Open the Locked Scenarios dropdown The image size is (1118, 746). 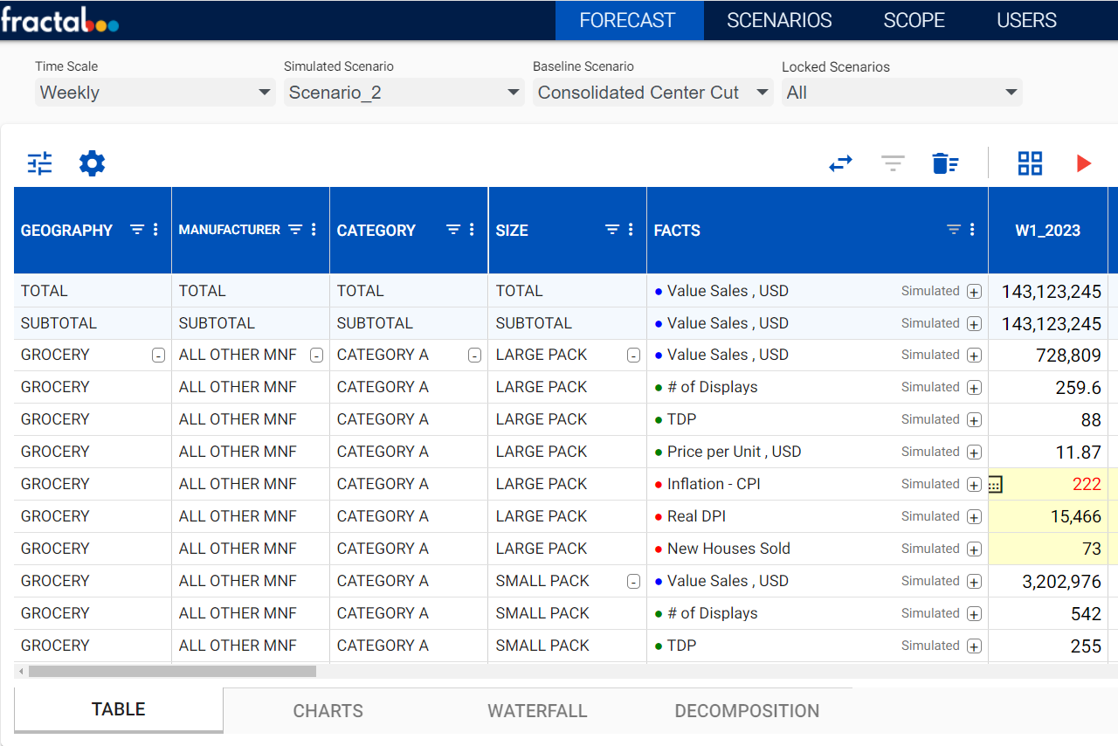(x=901, y=92)
